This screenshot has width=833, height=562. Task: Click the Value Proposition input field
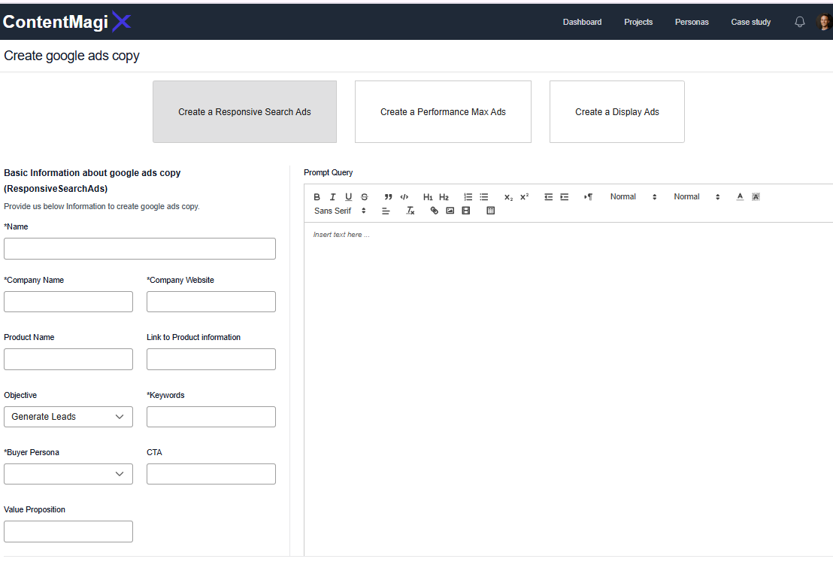[x=68, y=532]
